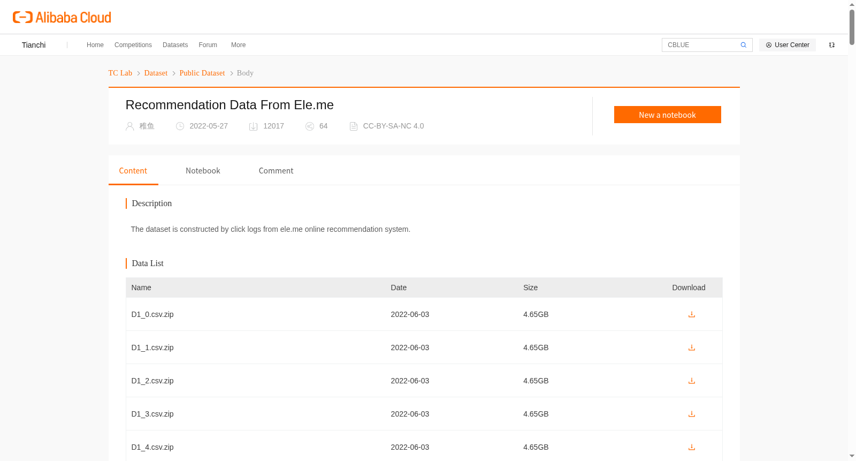
Task: Click the fullscreen toggle icon near User Center
Action: tap(832, 45)
